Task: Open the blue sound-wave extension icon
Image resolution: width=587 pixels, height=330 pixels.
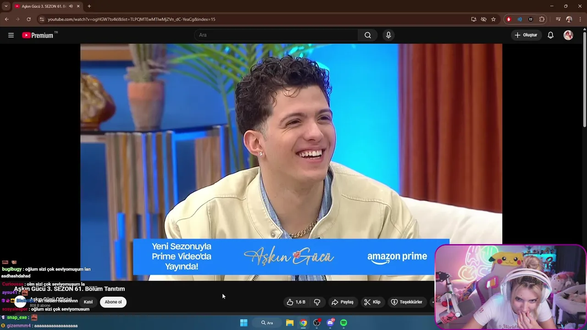Action: [x=520, y=19]
